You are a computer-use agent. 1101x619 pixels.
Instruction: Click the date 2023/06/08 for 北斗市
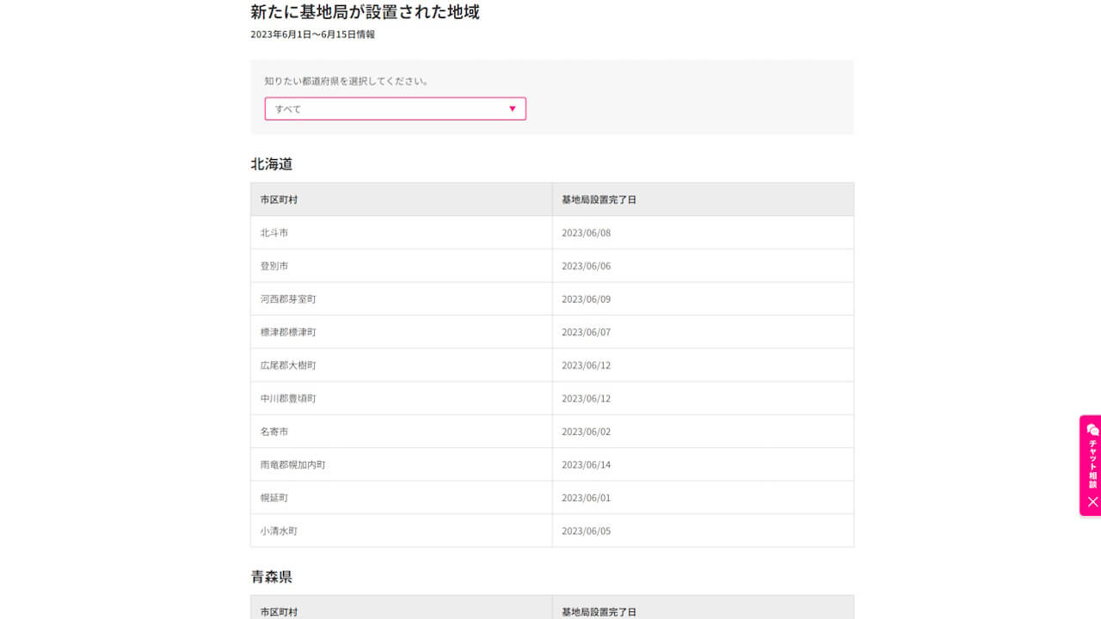(586, 232)
